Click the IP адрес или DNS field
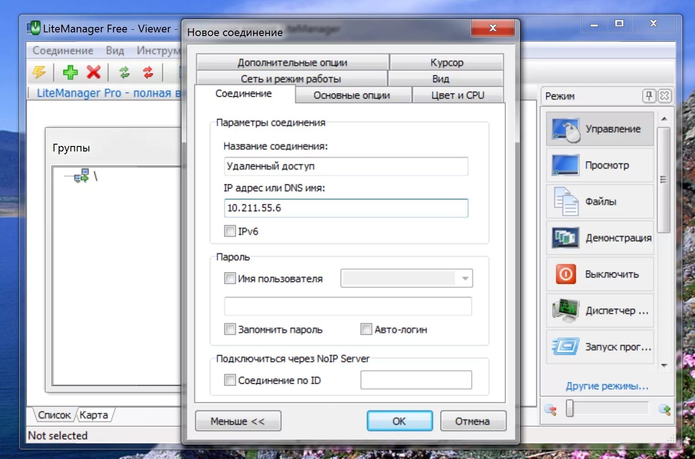 click(x=346, y=208)
